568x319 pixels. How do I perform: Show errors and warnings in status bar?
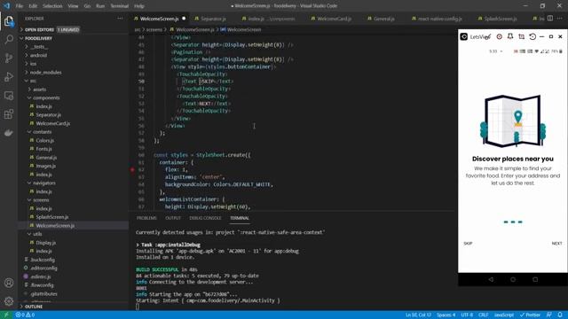tap(25, 315)
